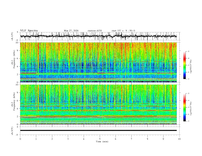Click the "4" tick on the time axis
The width and height of the screenshot is (202, 156).
click(84, 139)
